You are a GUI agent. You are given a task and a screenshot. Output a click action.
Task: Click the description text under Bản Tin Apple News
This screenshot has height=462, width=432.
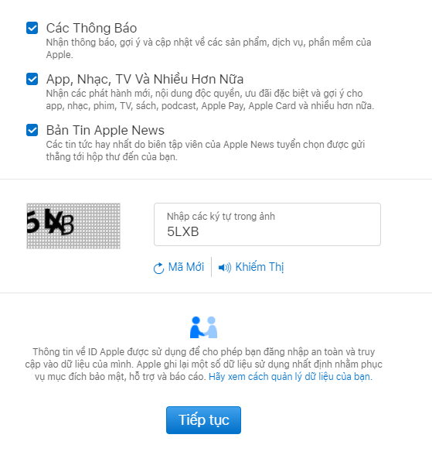(x=206, y=151)
